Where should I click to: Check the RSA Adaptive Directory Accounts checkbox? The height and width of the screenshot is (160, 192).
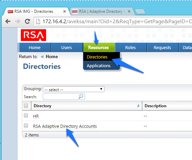[x=26, y=125]
